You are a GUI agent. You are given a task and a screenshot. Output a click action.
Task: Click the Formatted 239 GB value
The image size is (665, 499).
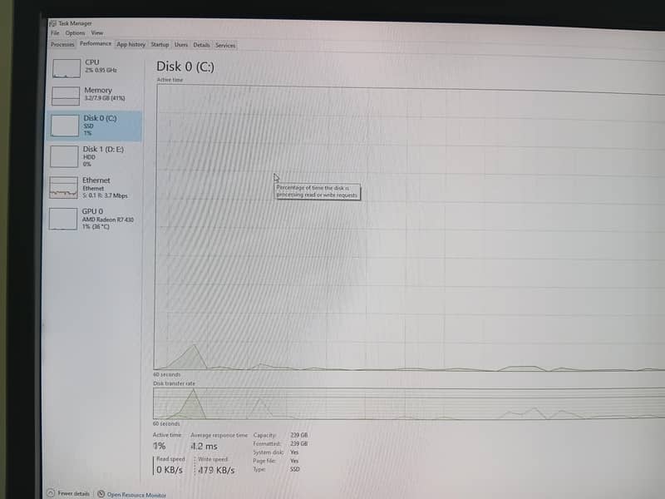tap(299, 443)
